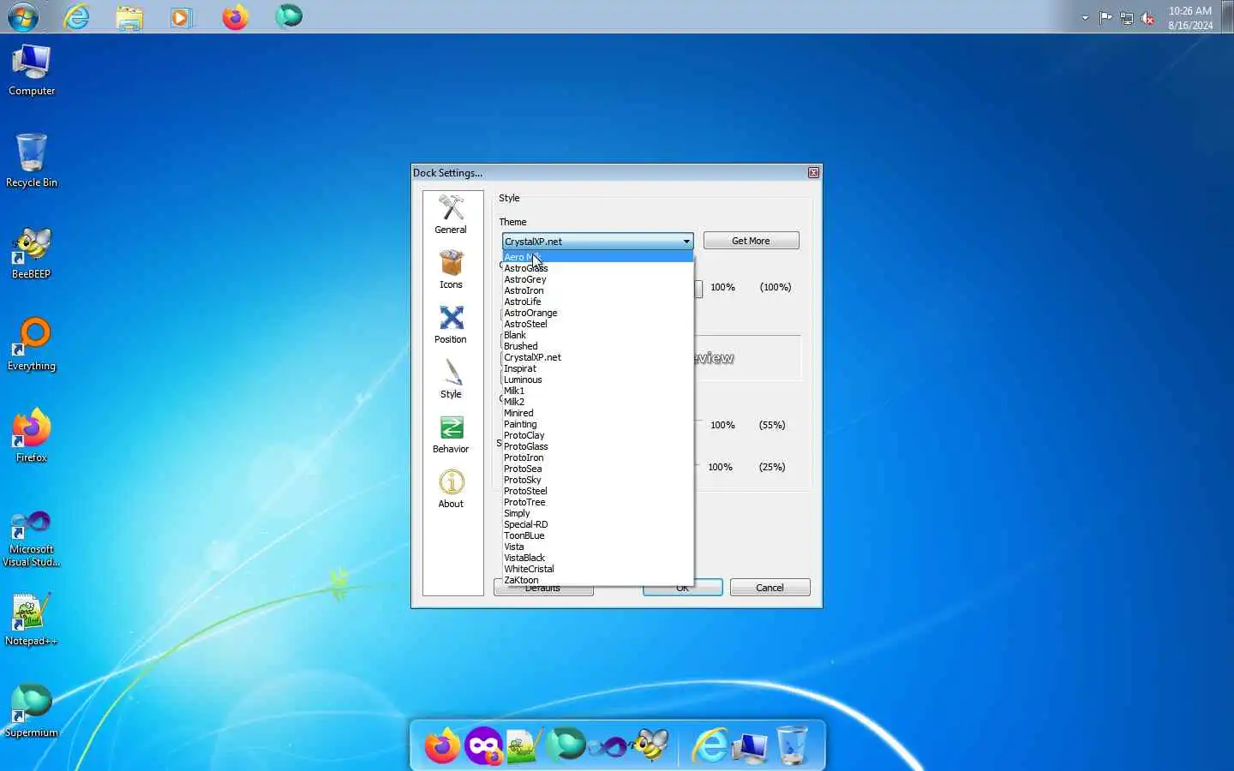Select Firefox desktop shortcut
The width and height of the screenshot is (1234, 771).
(x=32, y=436)
